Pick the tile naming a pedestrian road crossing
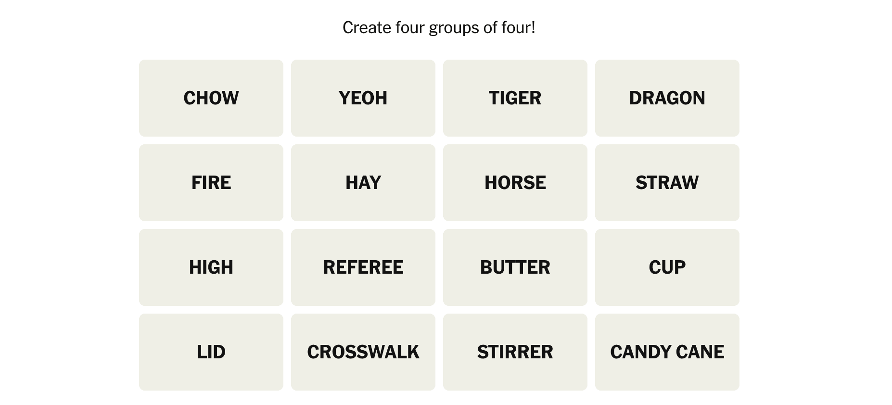Viewport: 892px width, 405px height. [x=363, y=352]
